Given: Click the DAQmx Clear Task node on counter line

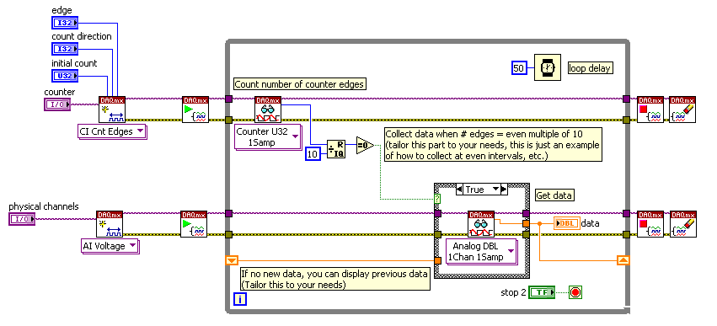Looking at the screenshot, I should [x=682, y=110].
